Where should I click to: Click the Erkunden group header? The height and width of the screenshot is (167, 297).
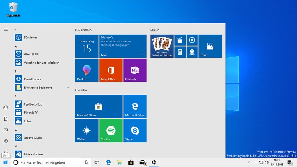point(81,90)
